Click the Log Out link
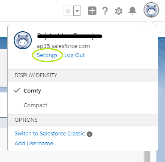The height and width of the screenshot is (162, 165). pos(75,55)
